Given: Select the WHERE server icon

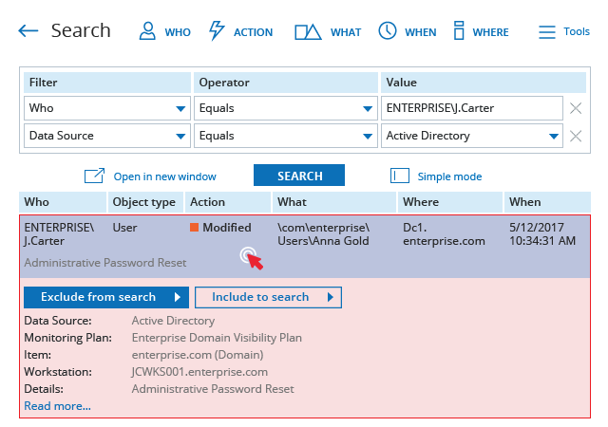Looking at the screenshot, I should [459, 30].
